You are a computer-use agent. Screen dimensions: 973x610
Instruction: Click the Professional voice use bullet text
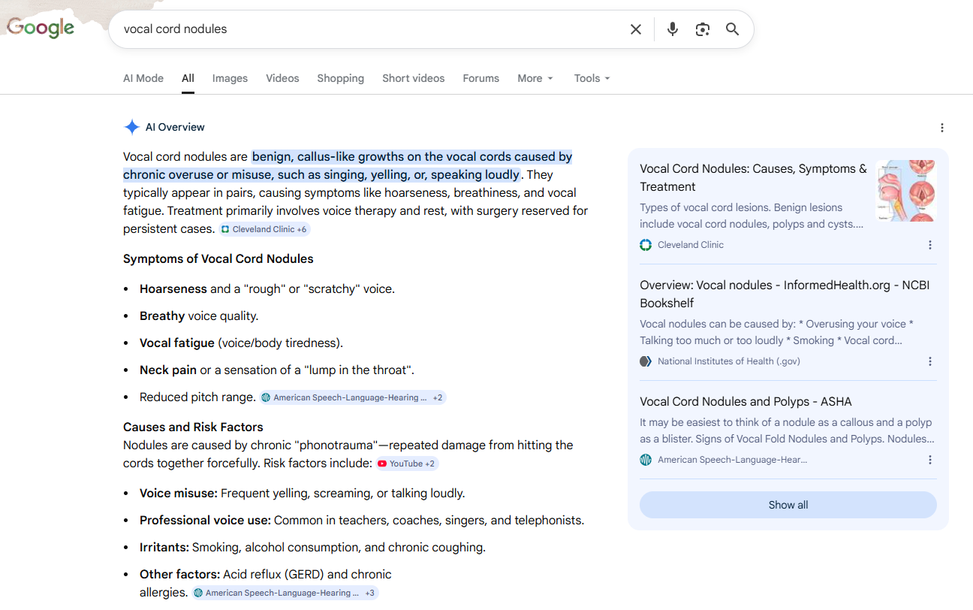362,521
